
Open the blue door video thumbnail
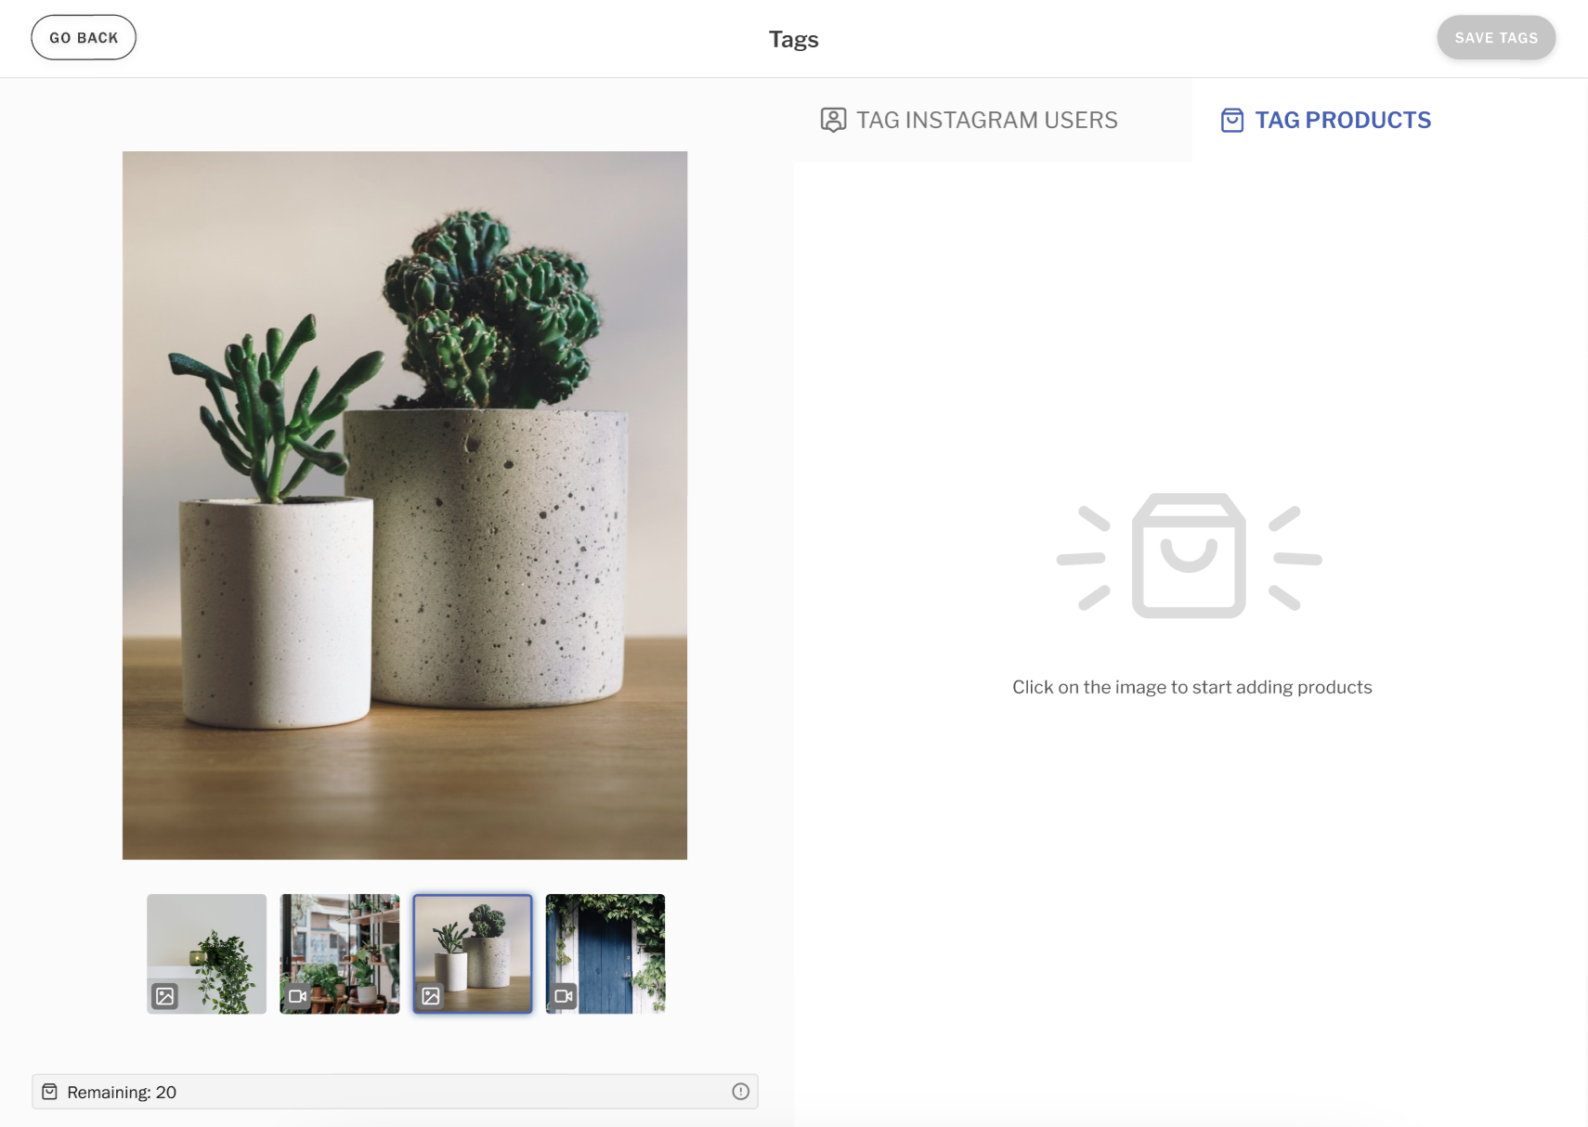tap(605, 953)
